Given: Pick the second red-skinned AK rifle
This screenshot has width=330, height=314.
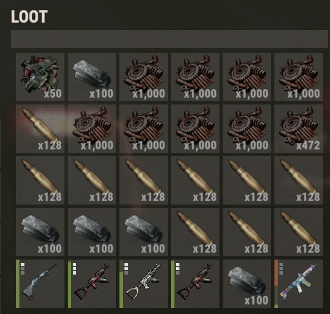Looking at the screenshot, I should (196, 283).
